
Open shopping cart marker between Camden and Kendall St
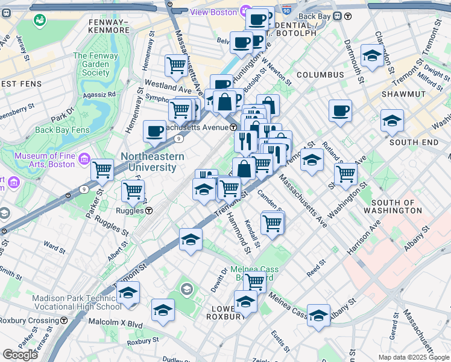(x=272, y=224)
